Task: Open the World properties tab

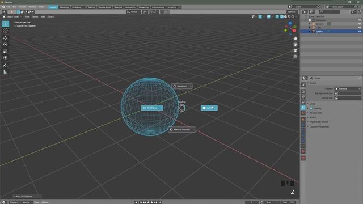Action: coord(303,113)
